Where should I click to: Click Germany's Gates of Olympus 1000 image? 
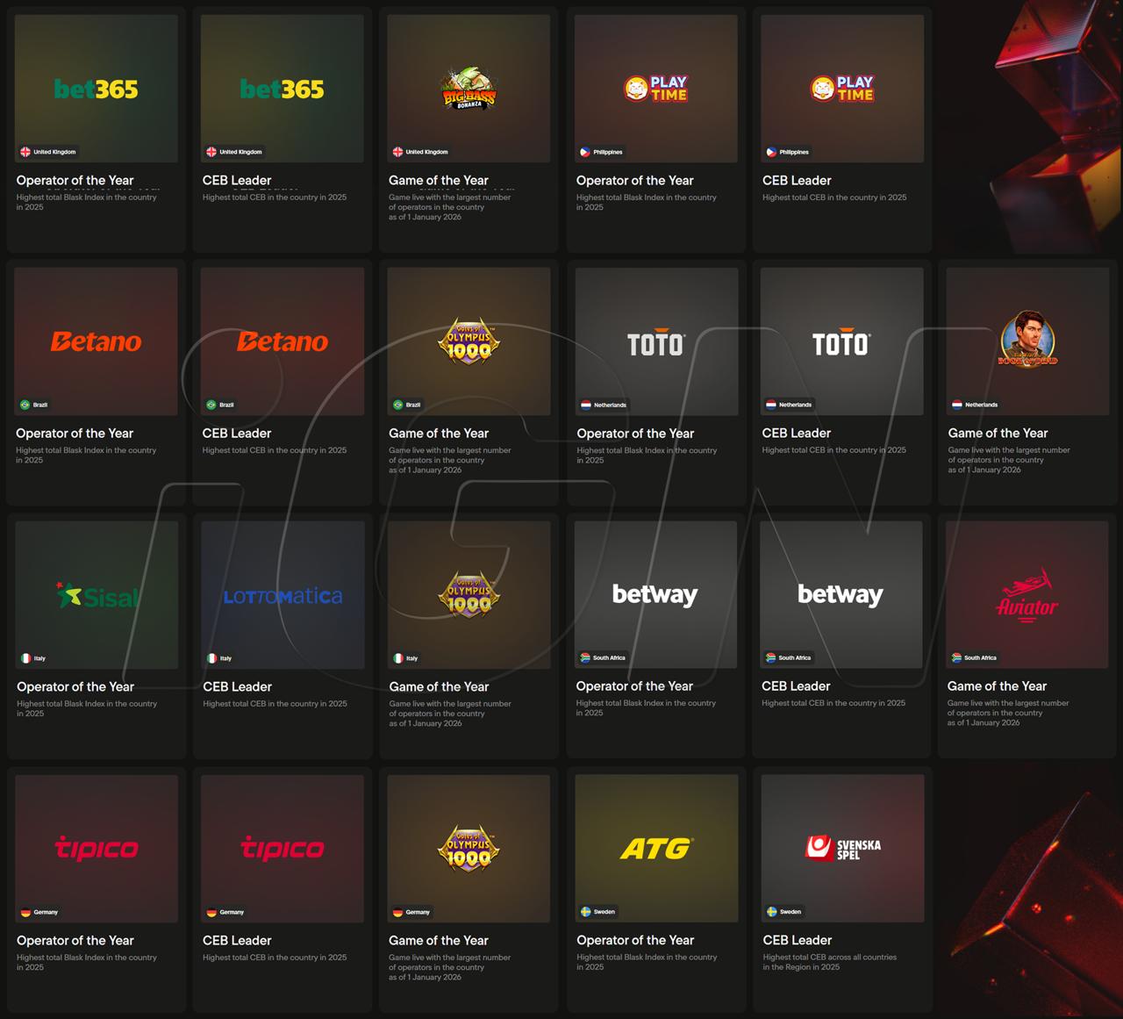[469, 848]
